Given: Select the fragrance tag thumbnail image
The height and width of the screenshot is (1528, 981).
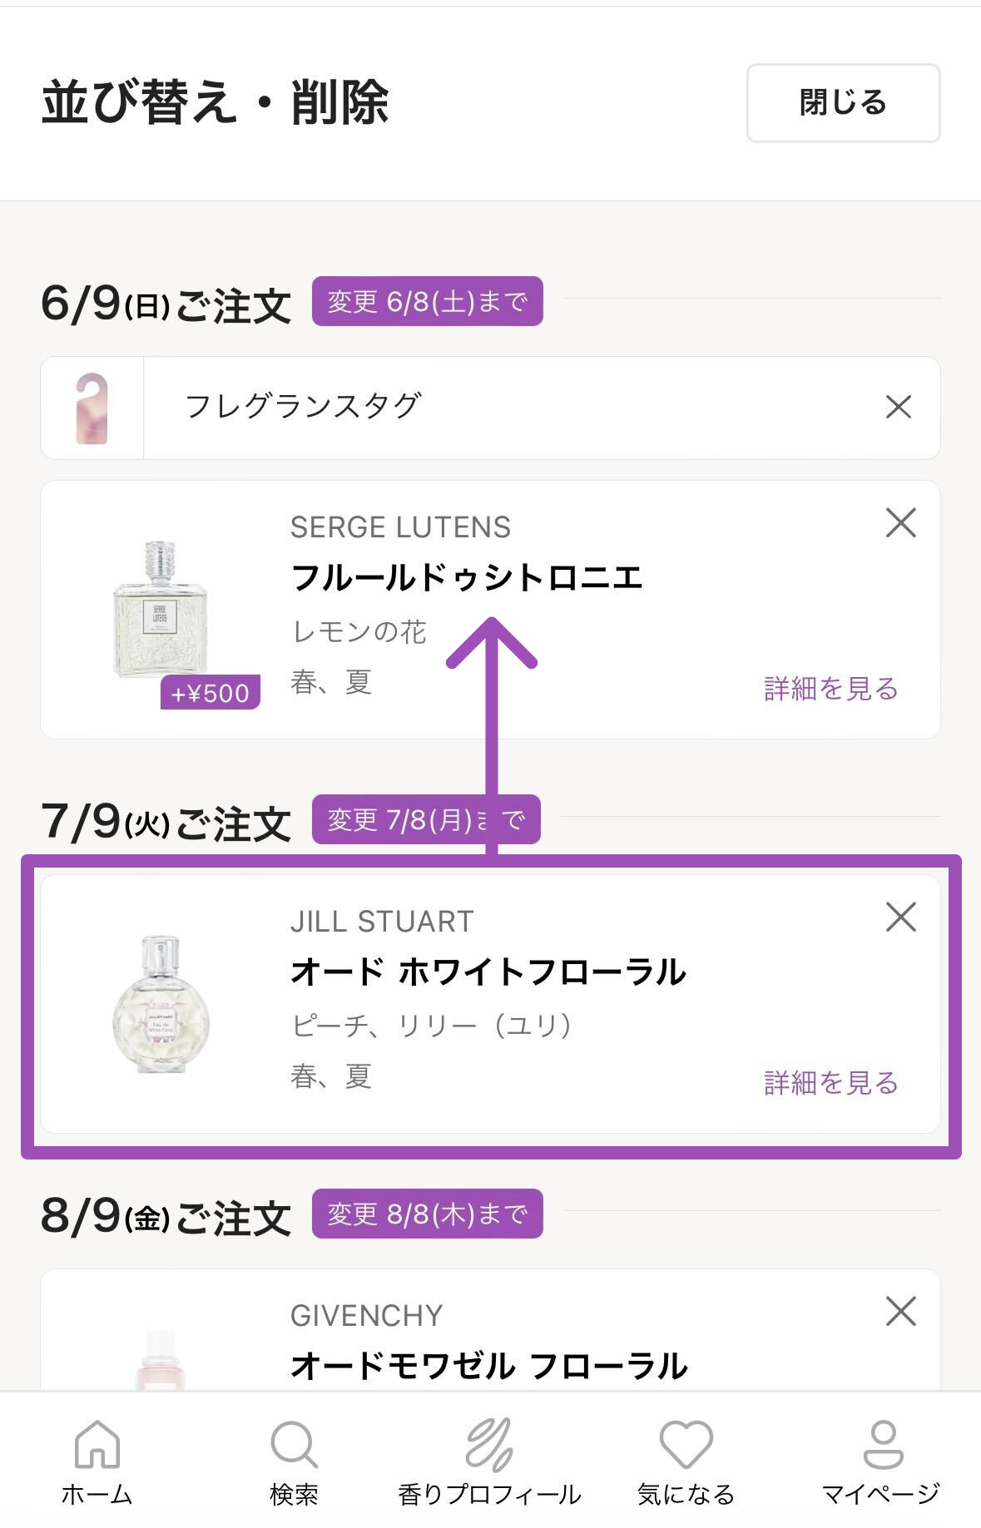Looking at the screenshot, I should click(92, 408).
